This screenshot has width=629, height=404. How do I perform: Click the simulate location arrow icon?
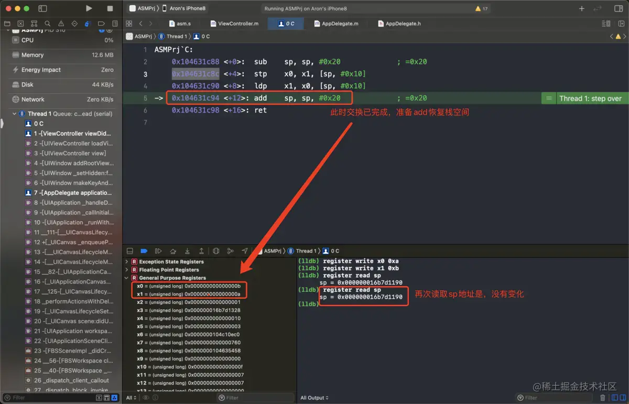(245, 251)
